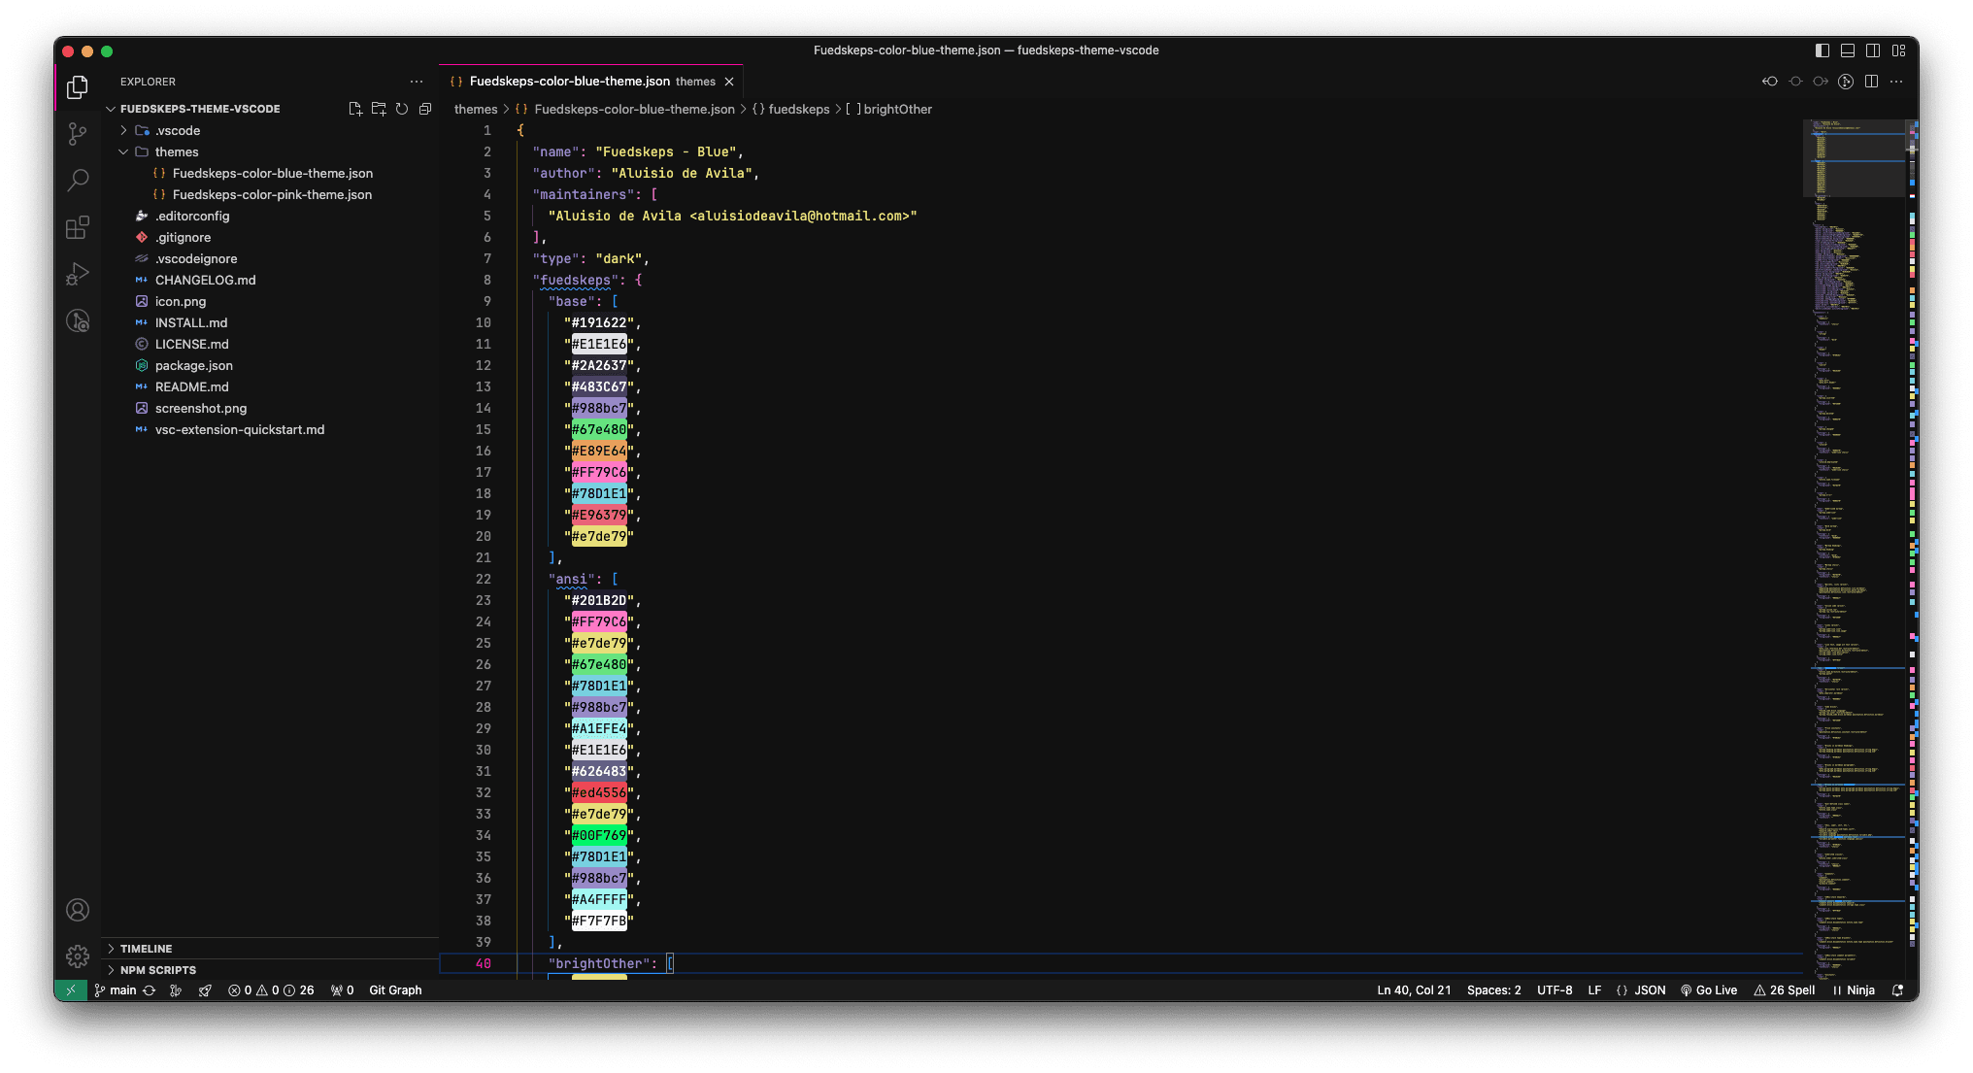1973x1073 pixels.
Task: Change encoding via UTF-8 selector
Action: pos(1555,990)
